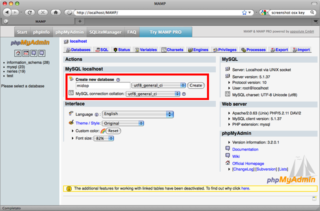
Task: Click the new database name field containing midop
Action: point(103,85)
